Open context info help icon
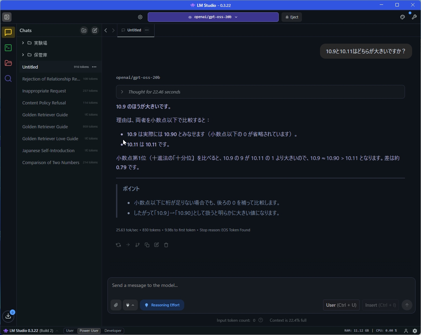 click(x=261, y=320)
